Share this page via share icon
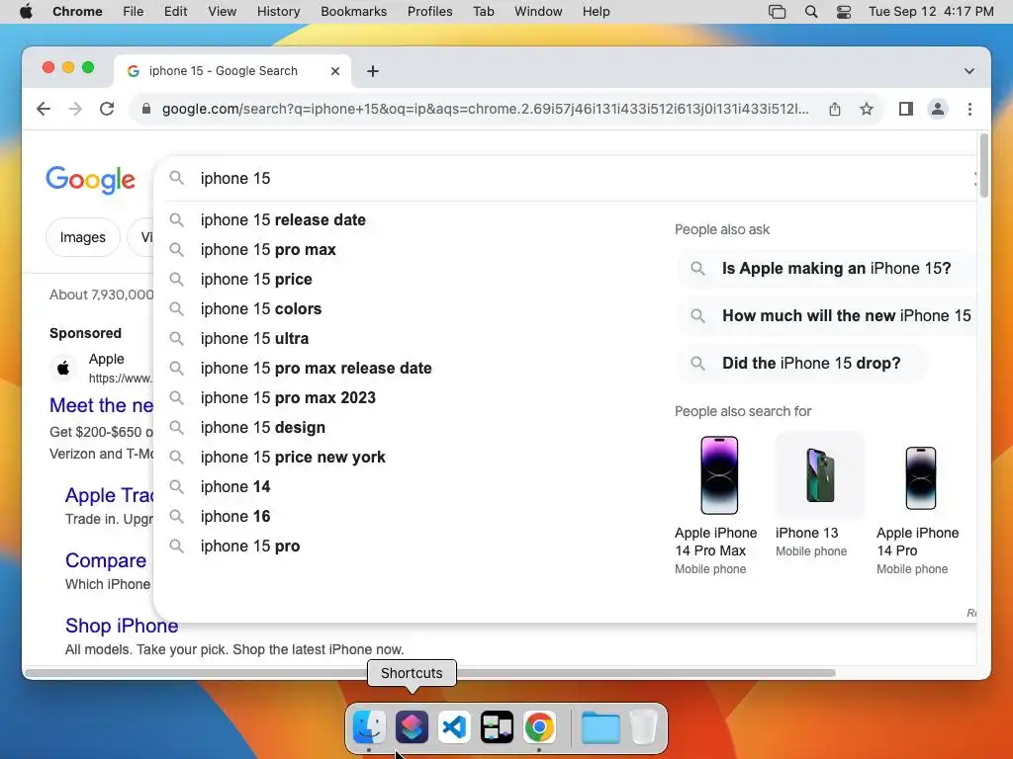This screenshot has height=759, width=1013. 835,109
